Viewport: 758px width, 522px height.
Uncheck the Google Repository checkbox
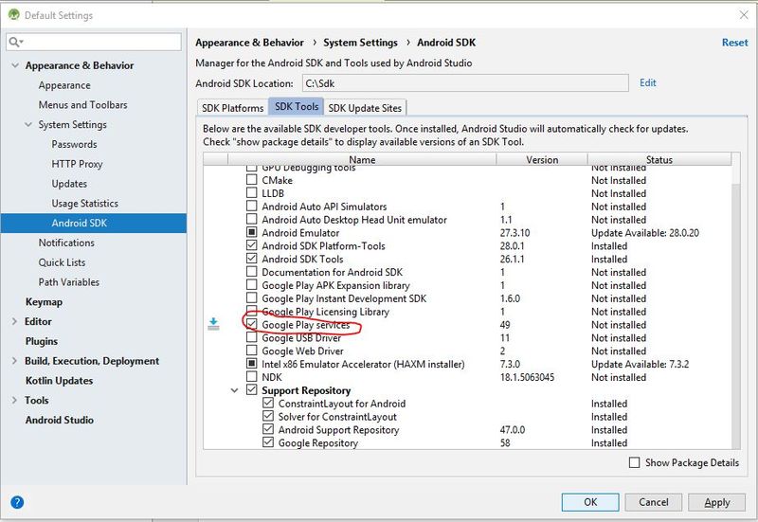pos(268,442)
